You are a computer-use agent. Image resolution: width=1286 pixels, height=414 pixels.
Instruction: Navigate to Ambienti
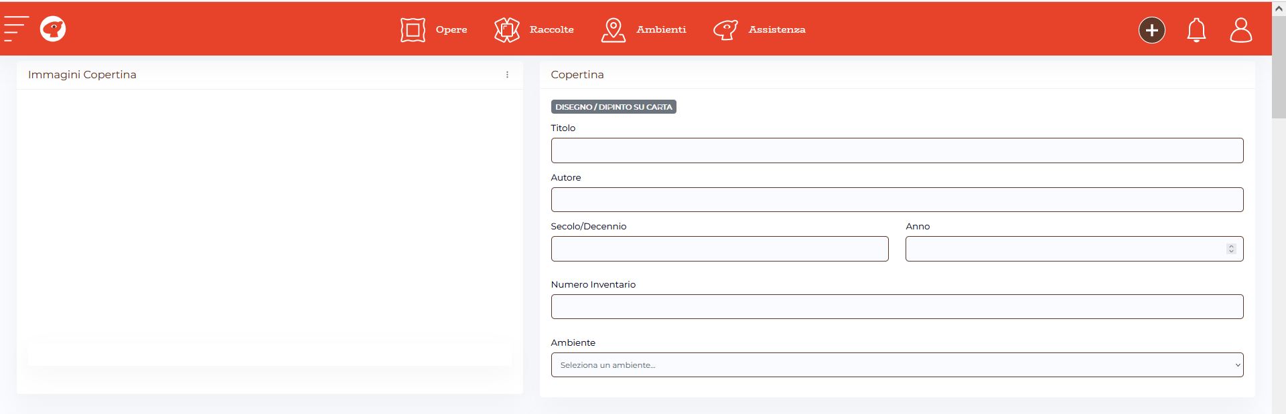[x=661, y=30]
